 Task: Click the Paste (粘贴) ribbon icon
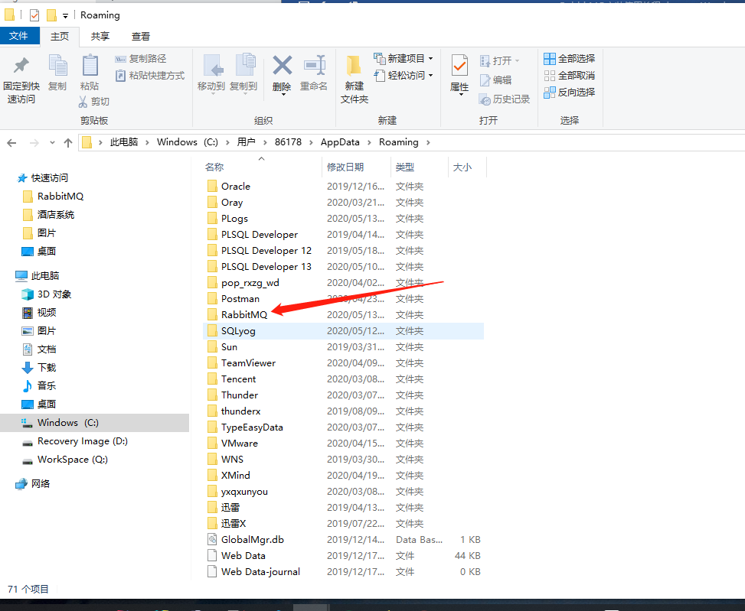[x=90, y=72]
